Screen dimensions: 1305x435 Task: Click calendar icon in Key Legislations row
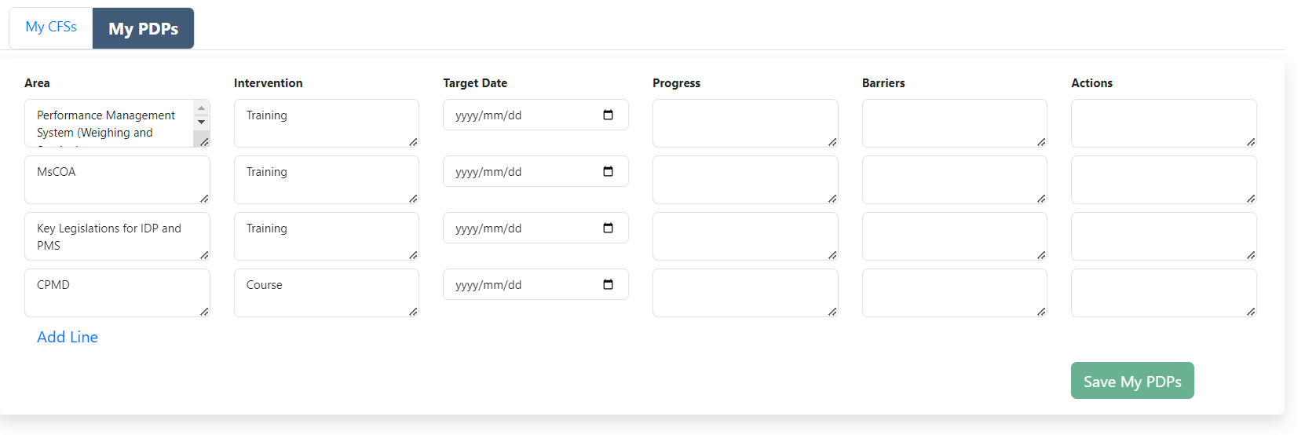click(608, 228)
